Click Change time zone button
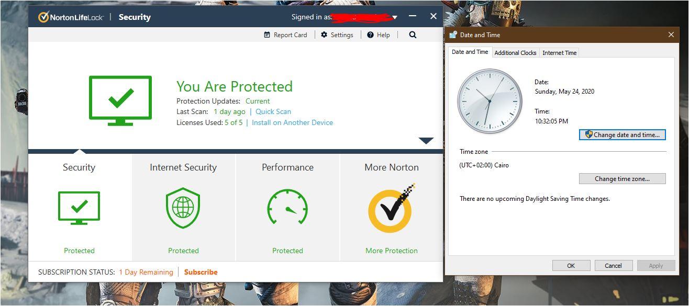689x306 pixels. point(622,178)
